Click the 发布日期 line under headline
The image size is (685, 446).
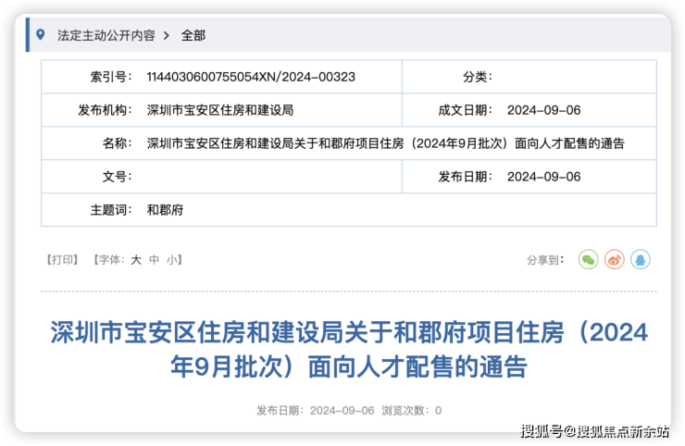click(315, 411)
